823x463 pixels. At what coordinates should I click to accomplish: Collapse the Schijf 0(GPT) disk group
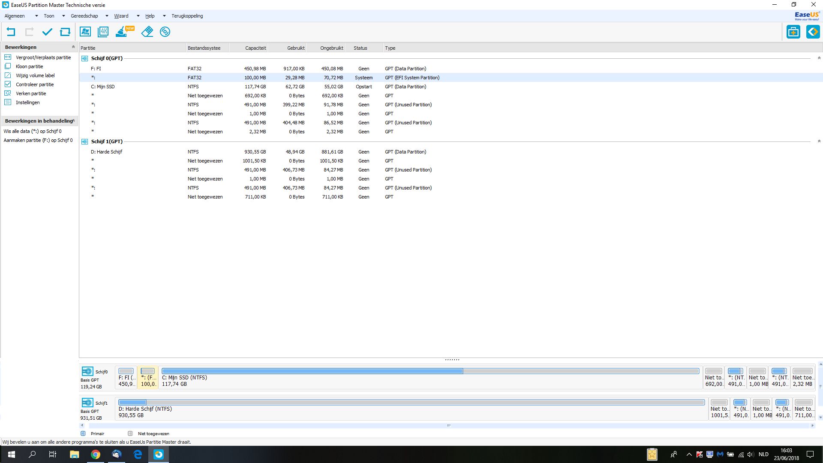coord(819,58)
